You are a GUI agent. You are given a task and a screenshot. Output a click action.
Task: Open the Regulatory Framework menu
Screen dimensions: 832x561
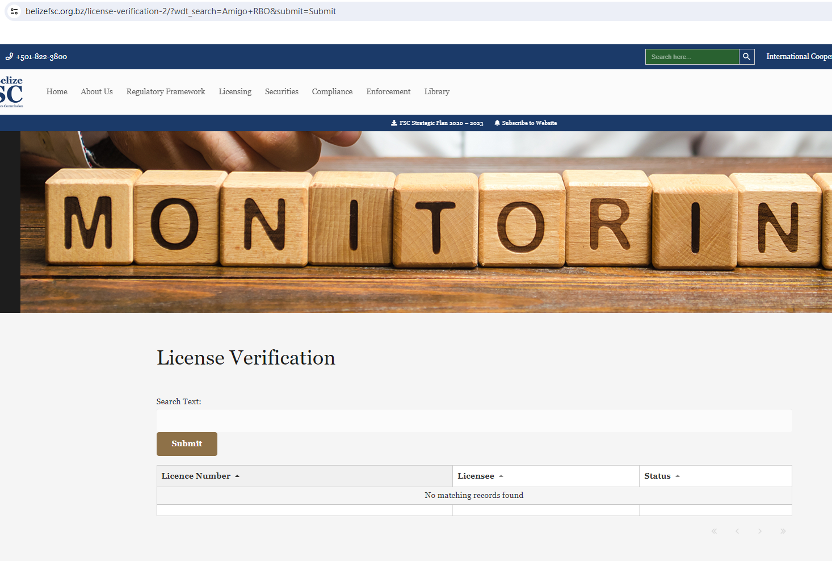(x=166, y=92)
